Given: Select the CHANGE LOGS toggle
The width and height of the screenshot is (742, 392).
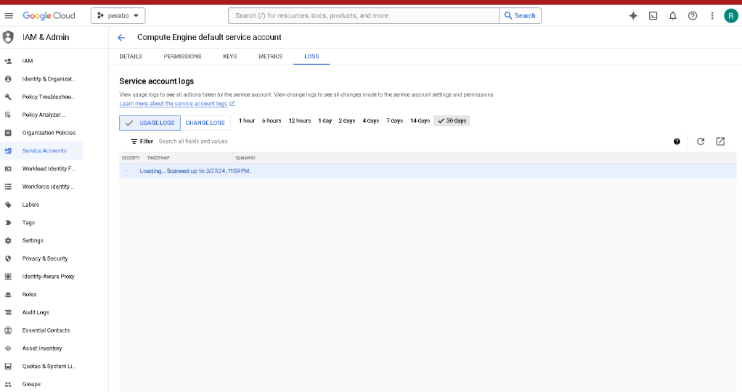Looking at the screenshot, I should click(x=205, y=123).
